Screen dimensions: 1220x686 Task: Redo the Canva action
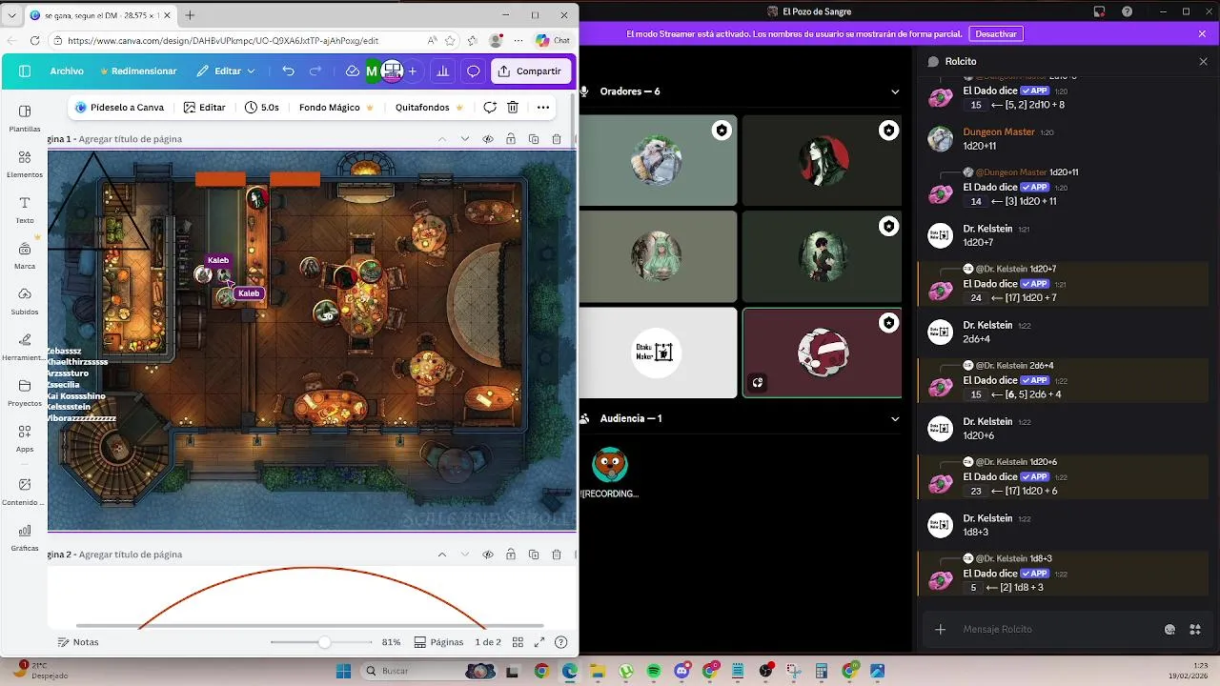pos(315,71)
